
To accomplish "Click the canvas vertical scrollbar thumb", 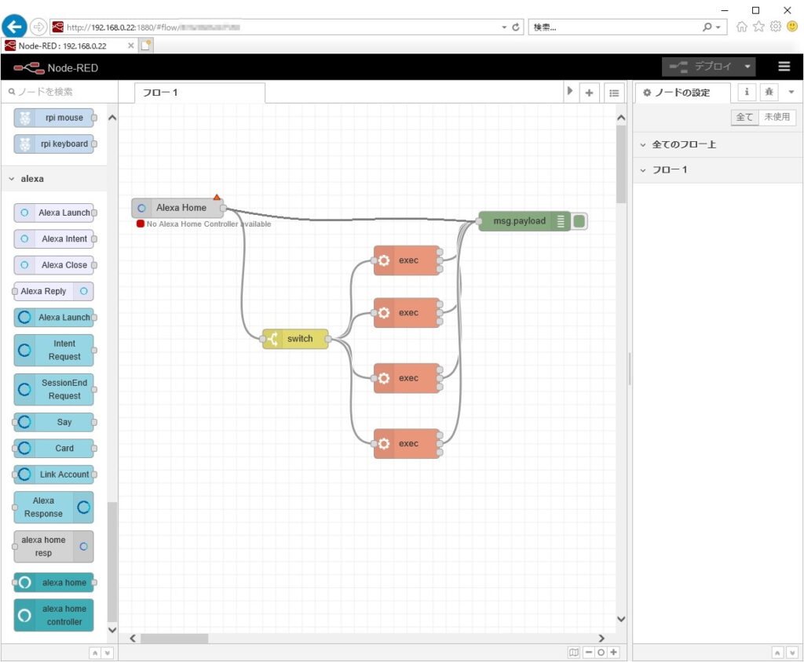I will click(x=621, y=164).
